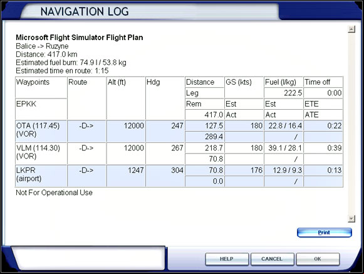Click the 417.0 remaining distance cell
Image resolution: width=364 pixels, height=274 pixels.
click(204, 115)
